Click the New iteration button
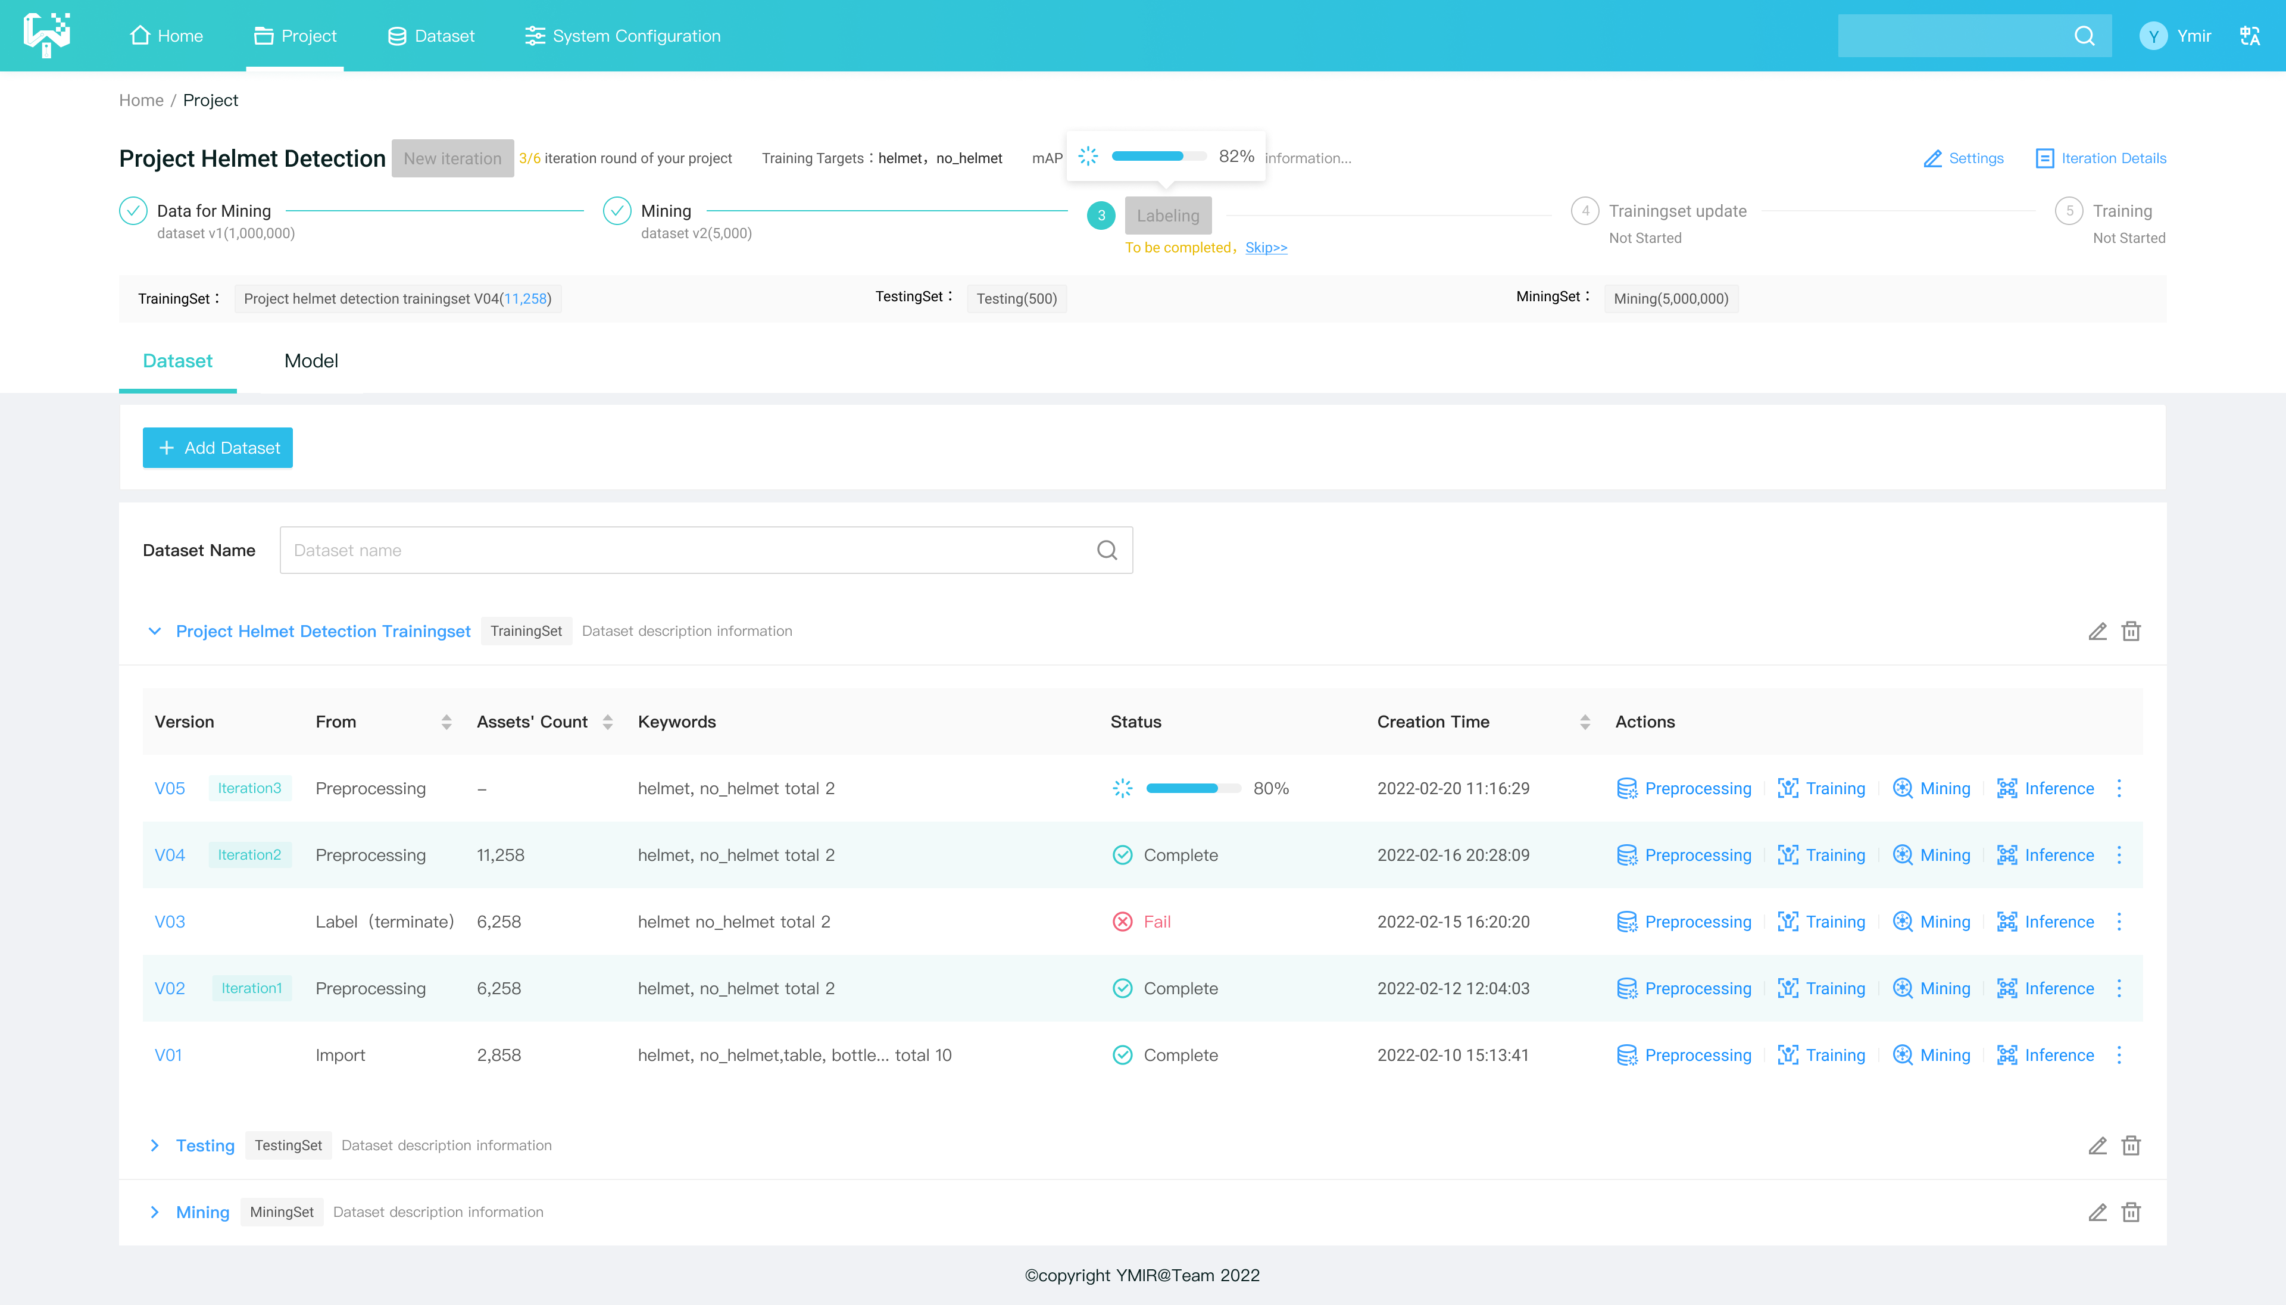The height and width of the screenshot is (1305, 2286). tap(452, 158)
